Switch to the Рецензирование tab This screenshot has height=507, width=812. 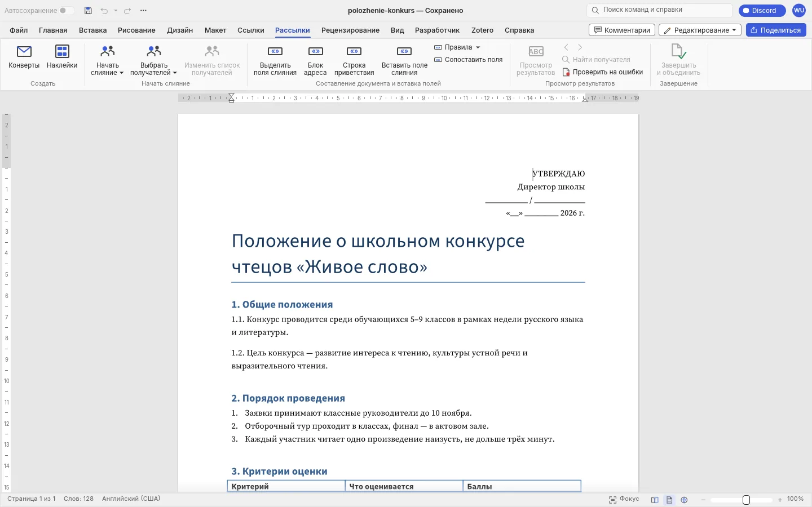point(350,30)
